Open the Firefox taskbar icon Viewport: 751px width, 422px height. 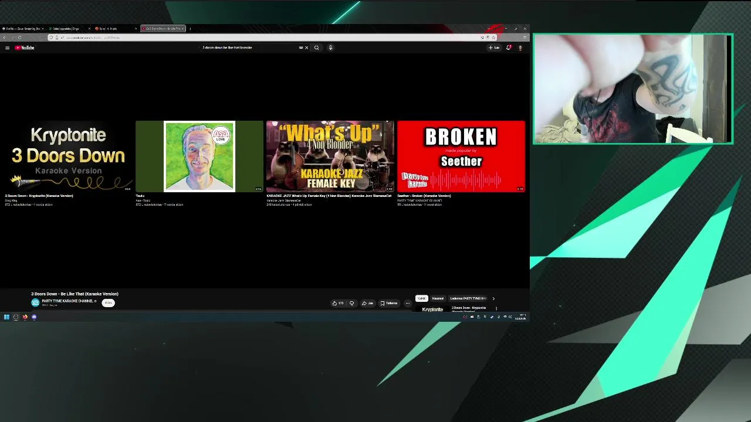click(25, 317)
